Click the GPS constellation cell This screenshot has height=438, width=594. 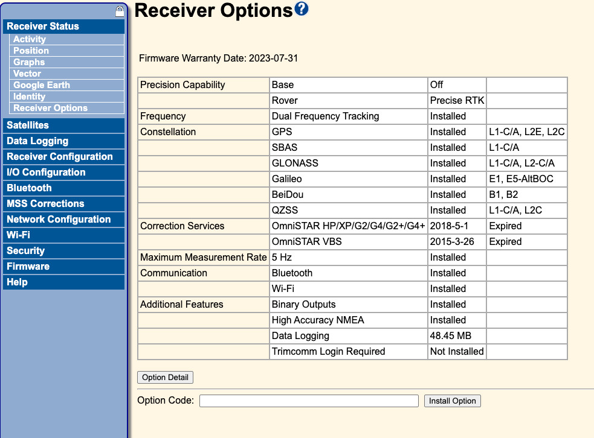point(349,132)
